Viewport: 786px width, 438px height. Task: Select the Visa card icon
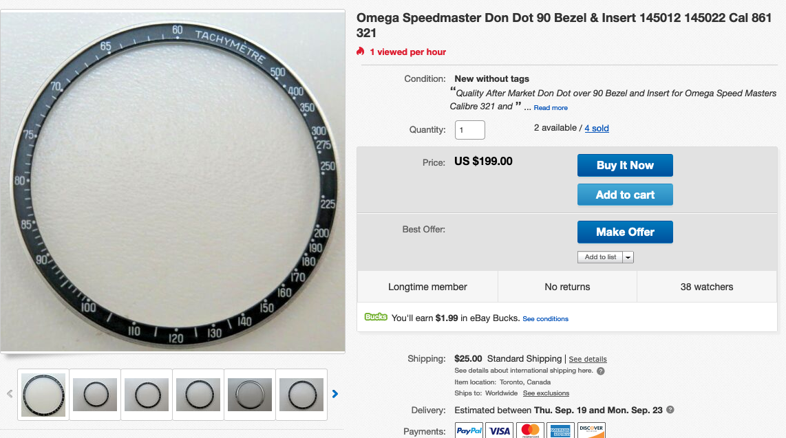(x=499, y=430)
